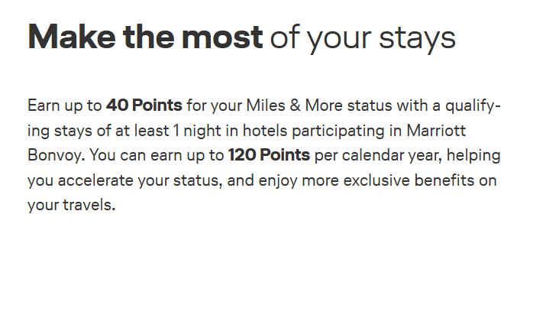The image size is (559, 318).
Task: Click the 'of your stays' heading text
Action: 363,39
